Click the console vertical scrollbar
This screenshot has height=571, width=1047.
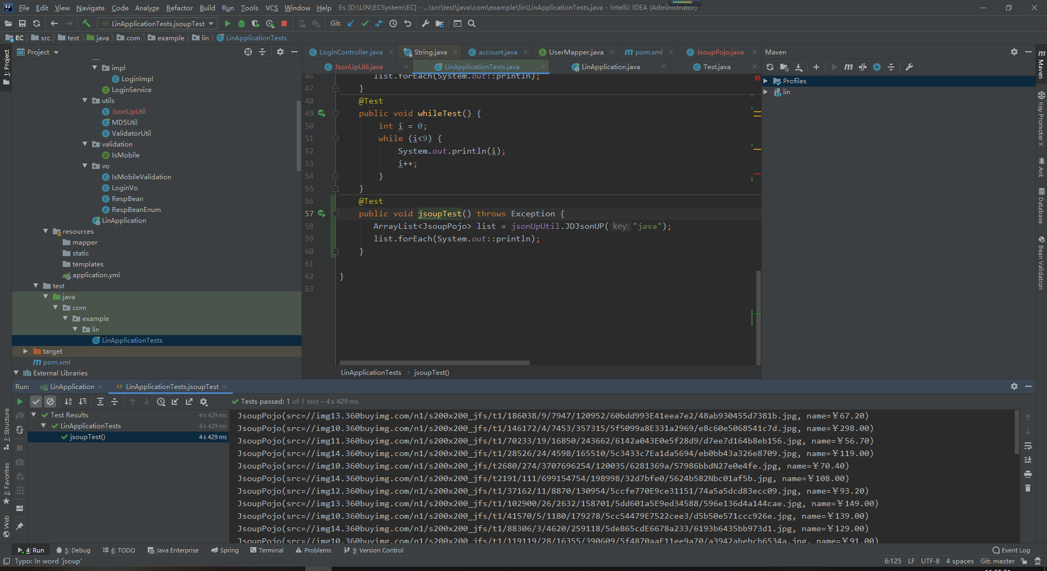point(1016,432)
